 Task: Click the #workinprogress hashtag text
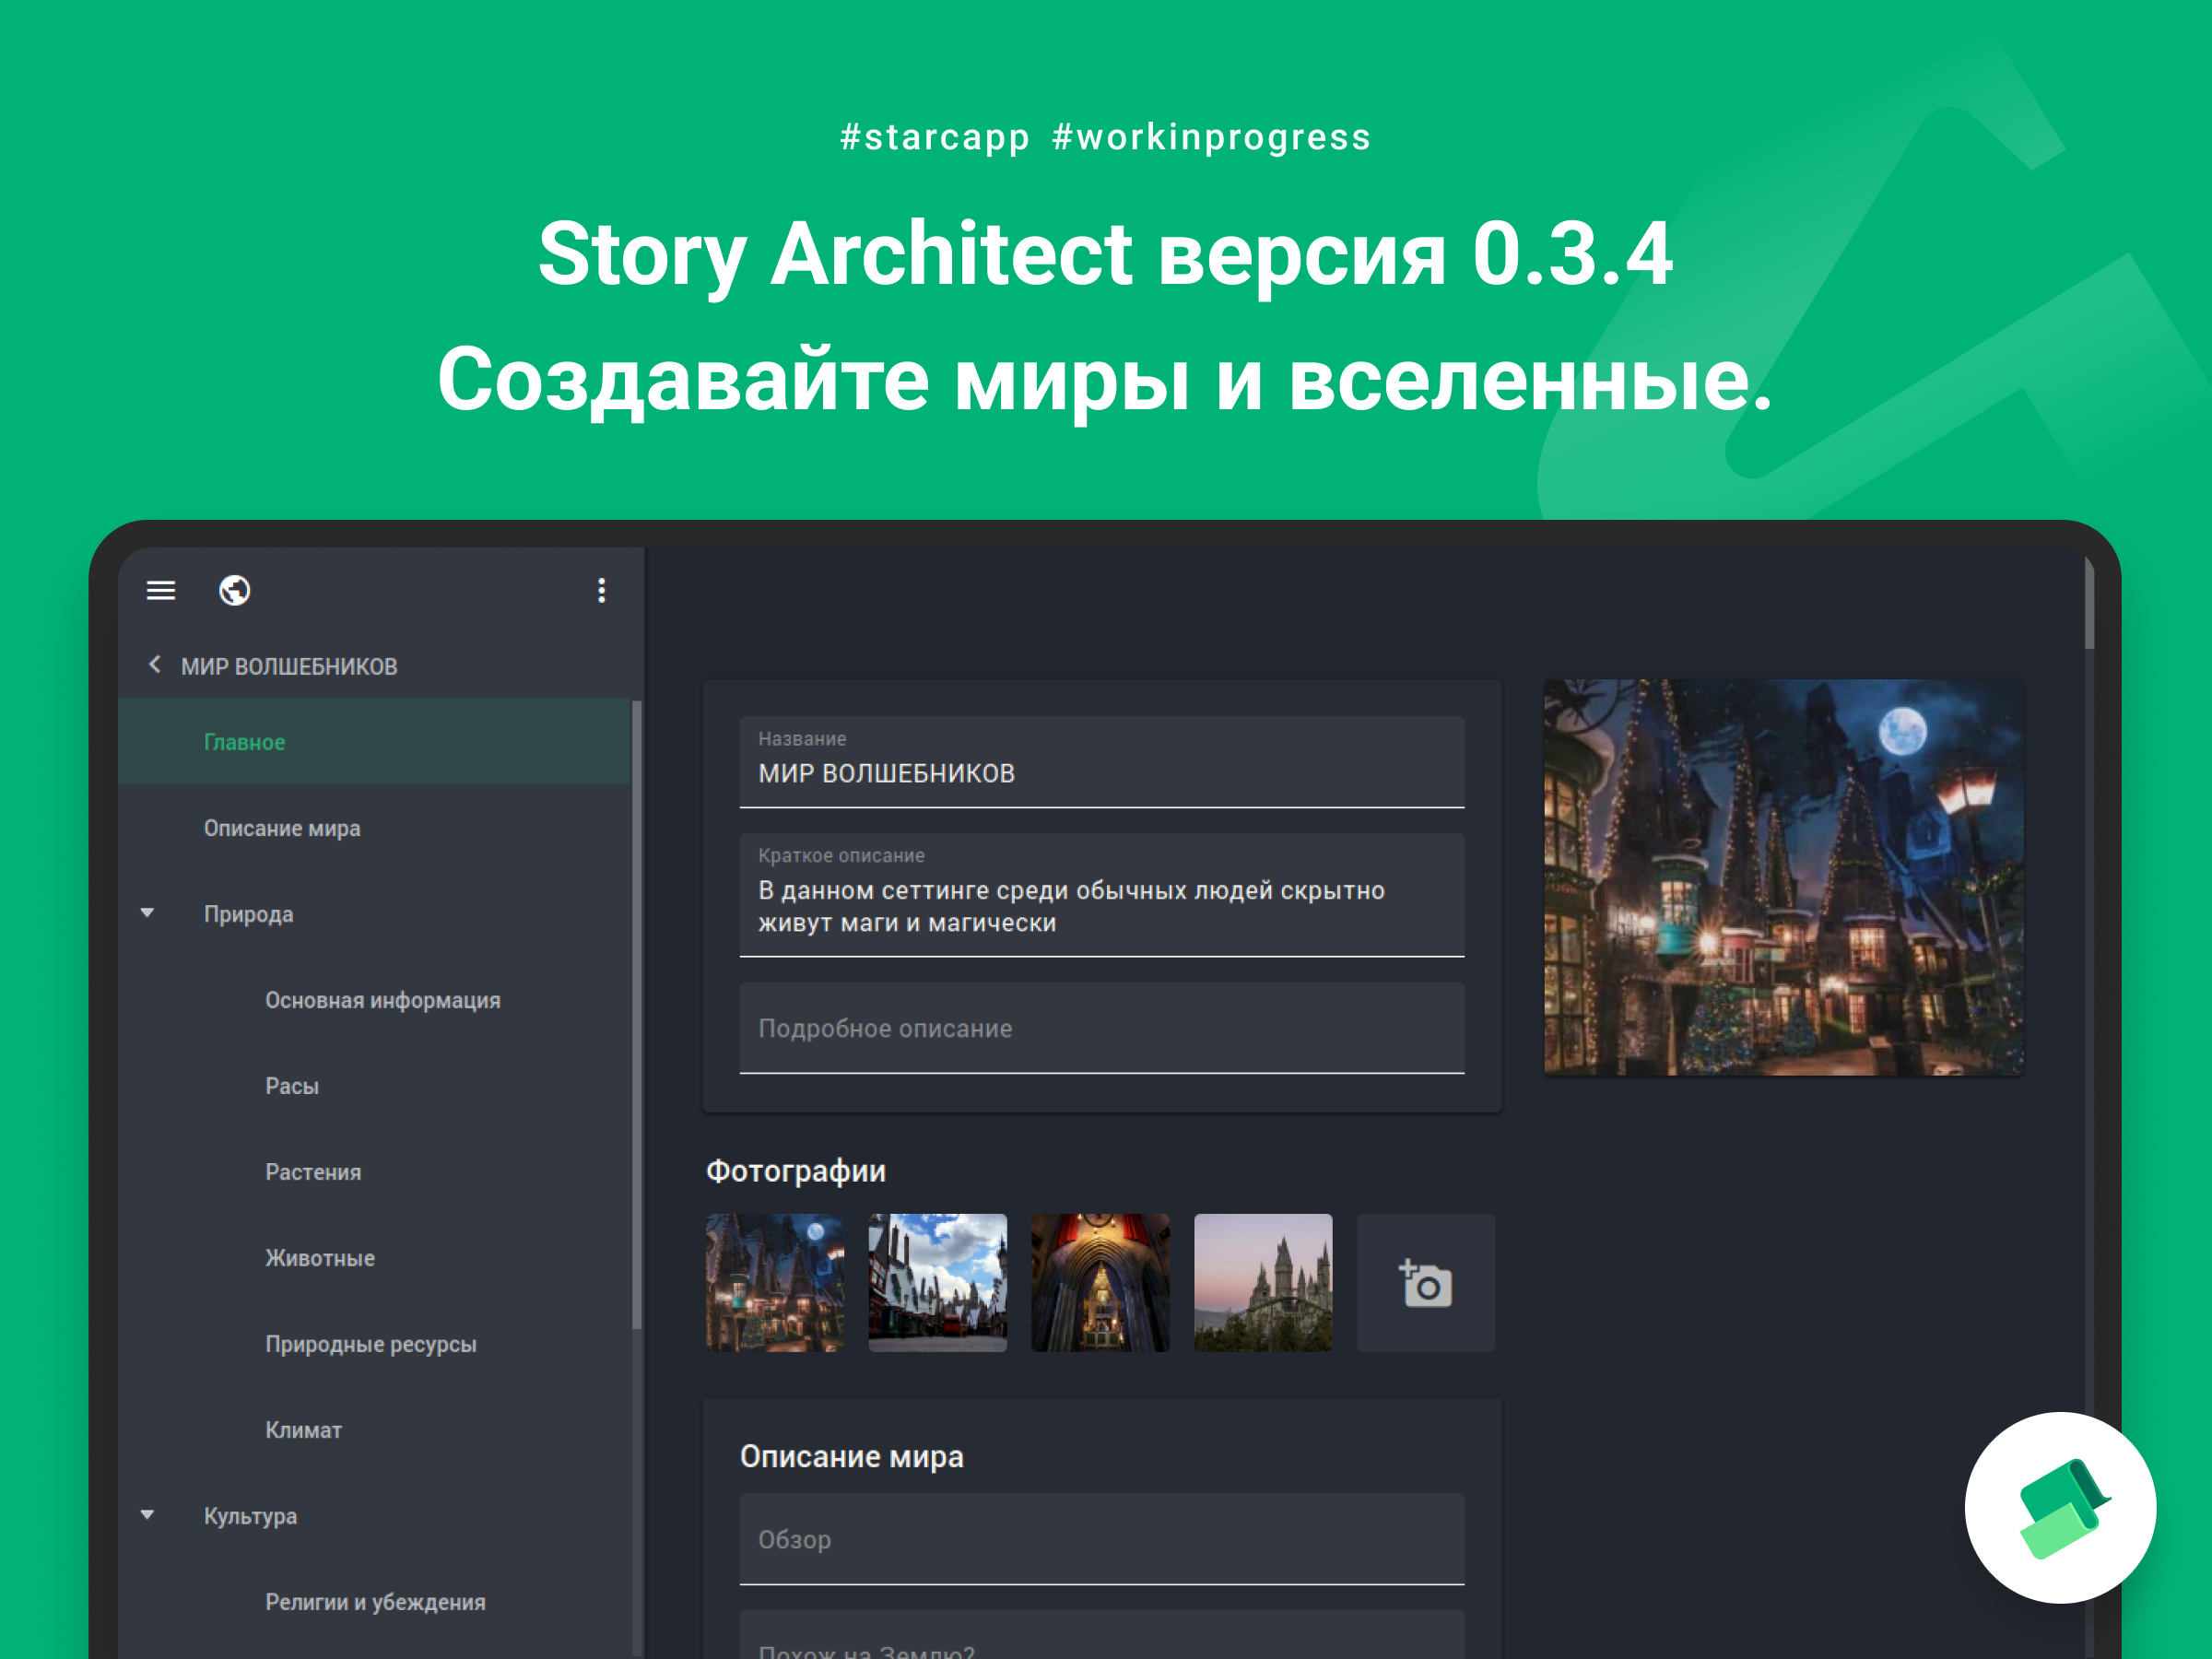[x=1212, y=137]
